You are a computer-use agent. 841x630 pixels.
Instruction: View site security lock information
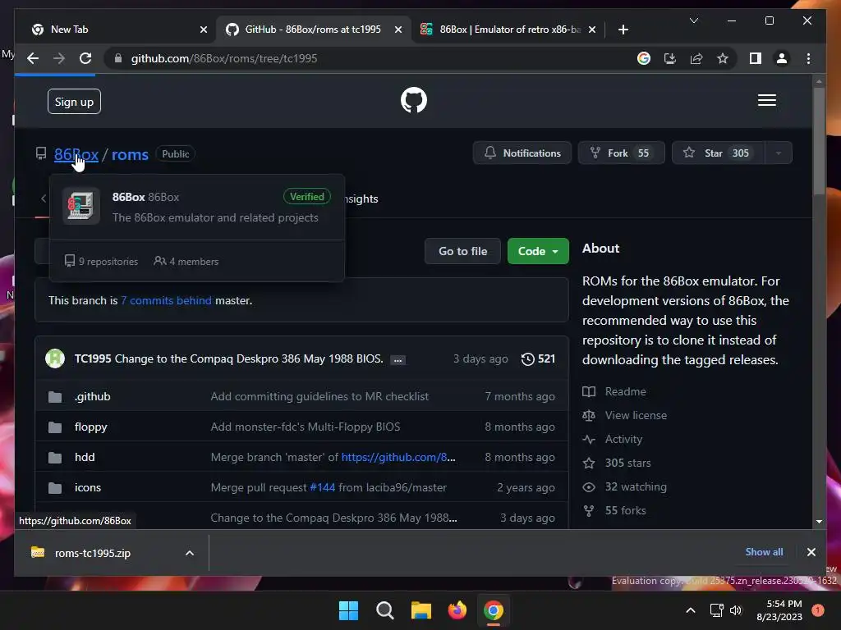(x=118, y=58)
